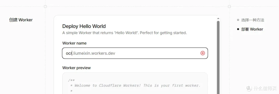Image resolution: width=279 pixels, height=94 pixels.
Task: Click the .liumeixin.workers.dev domain suffix
Action: point(94,53)
